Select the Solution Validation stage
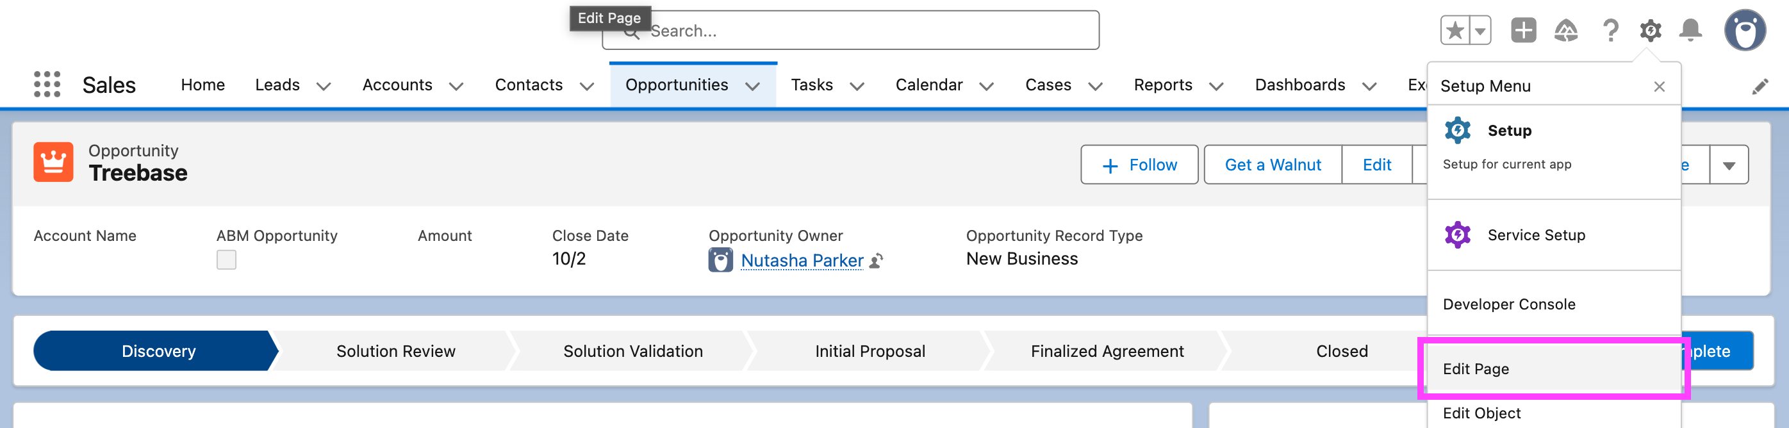1789x428 pixels. click(x=632, y=351)
